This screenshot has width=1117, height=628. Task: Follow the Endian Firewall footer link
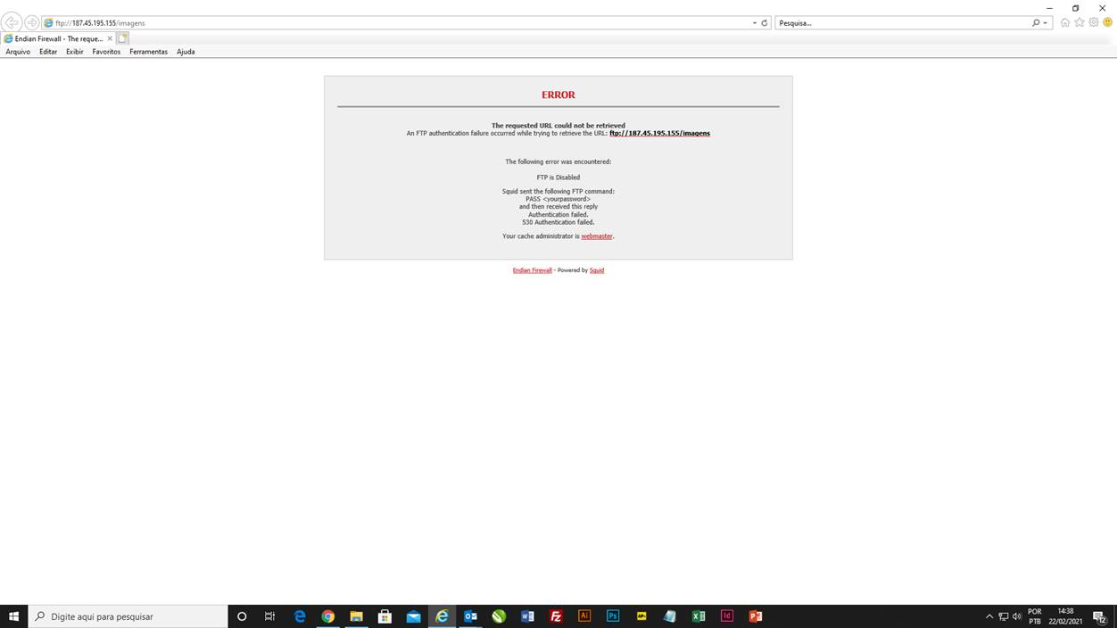pos(532,270)
